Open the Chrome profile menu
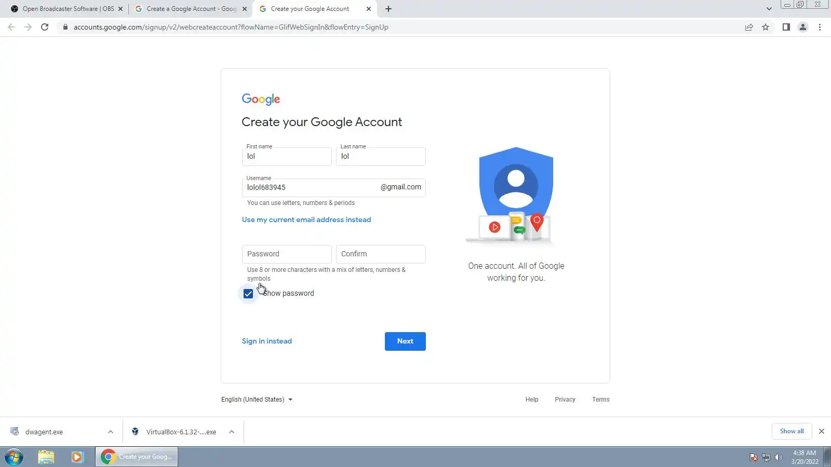The height and width of the screenshot is (467, 831). [x=803, y=27]
